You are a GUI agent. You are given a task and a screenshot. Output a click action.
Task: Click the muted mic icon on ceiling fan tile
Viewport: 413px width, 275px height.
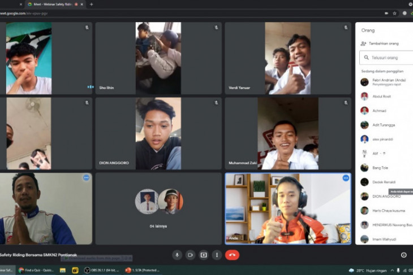(x=87, y=103)
